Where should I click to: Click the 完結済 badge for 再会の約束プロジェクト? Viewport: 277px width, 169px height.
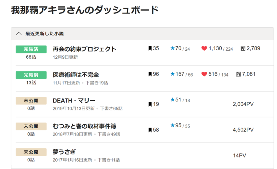point(31,49)
